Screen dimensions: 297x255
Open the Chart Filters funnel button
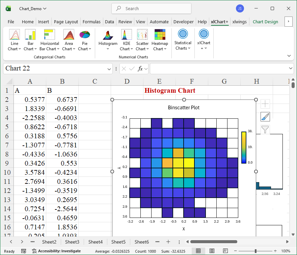pos(265,129)
